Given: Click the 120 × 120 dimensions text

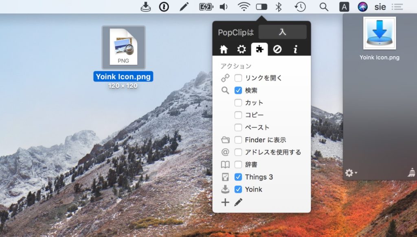Looking at the screenshot, I should click(x=123, y=86).
